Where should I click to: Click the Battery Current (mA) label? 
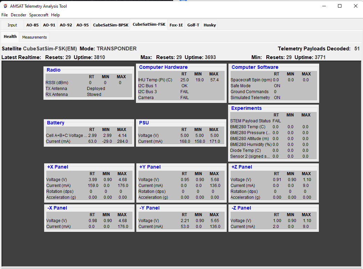click(x=58, y=141)
